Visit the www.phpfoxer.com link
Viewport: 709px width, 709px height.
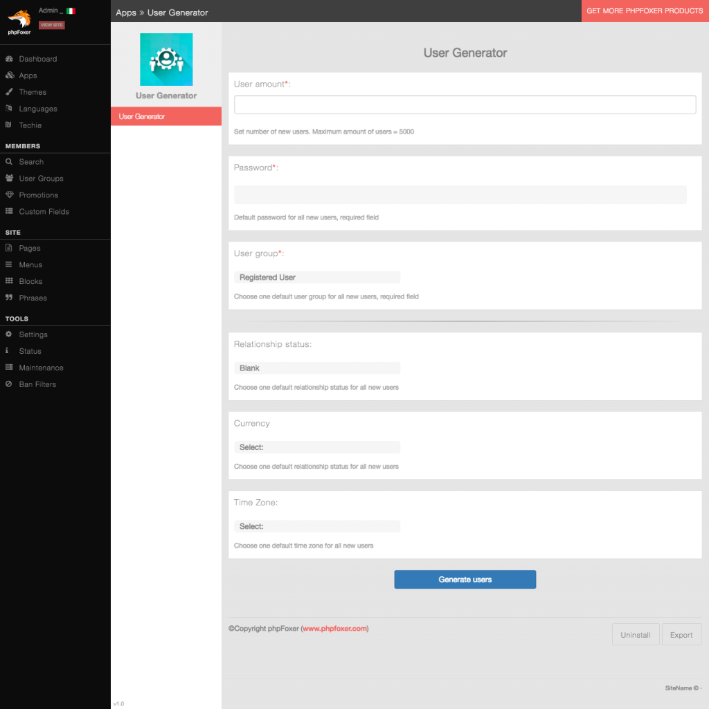coord(334,629)
